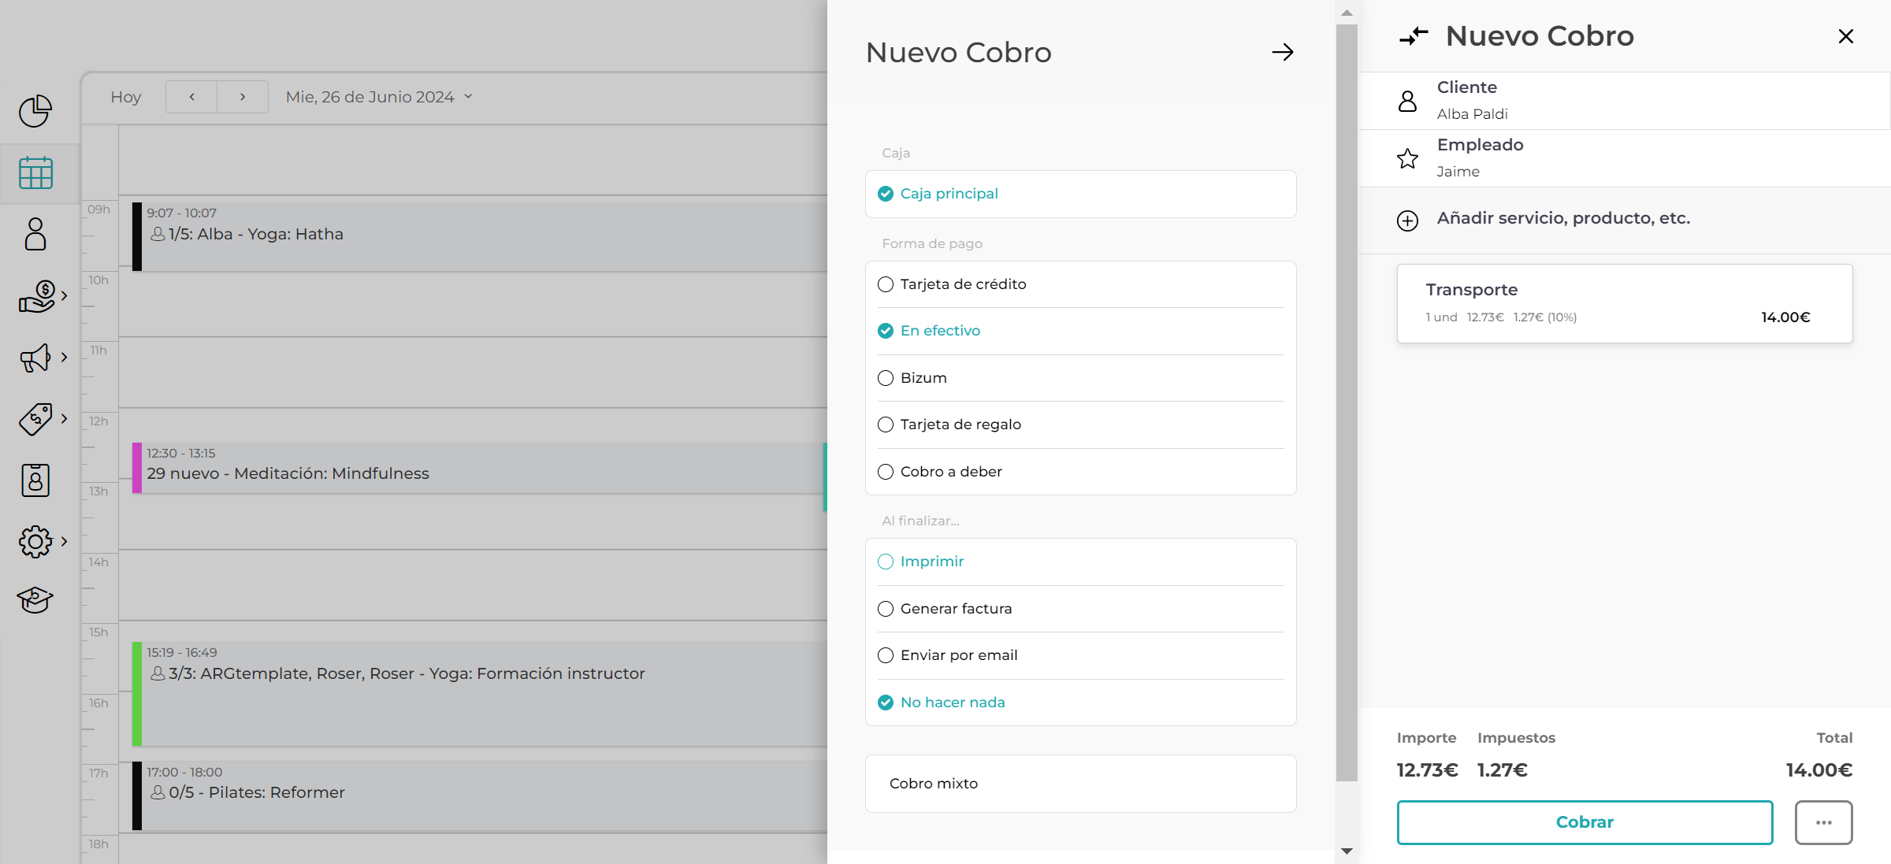The width and height of the screenshot is (1891, 864).
Task: Click the 14.00€ price on Transporte card
Action: point(1785,317)
